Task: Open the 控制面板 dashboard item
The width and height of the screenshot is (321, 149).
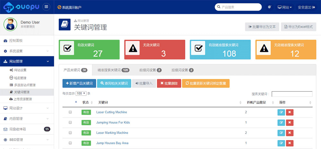Action: click(x=16, y=41)
